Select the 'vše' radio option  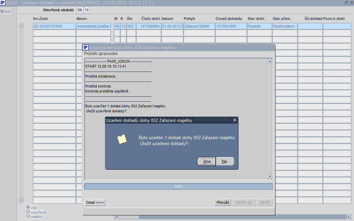pyautogui.click(x=28, y=207)
